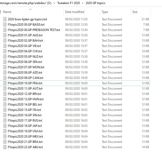Viewport: 162px width, 153px height.
Task: Select file name f1topic2020 06.GP SPA.txt
Action: pyautogui.click(x=25, y=62)
